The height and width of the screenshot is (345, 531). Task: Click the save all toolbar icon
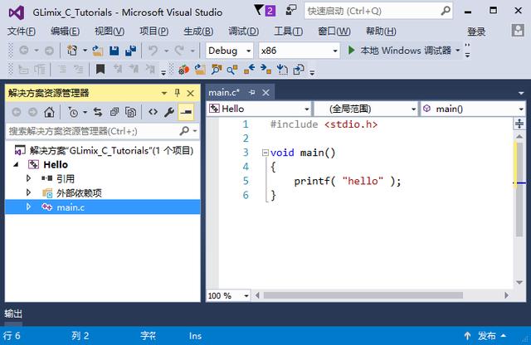tap(130, 51)
